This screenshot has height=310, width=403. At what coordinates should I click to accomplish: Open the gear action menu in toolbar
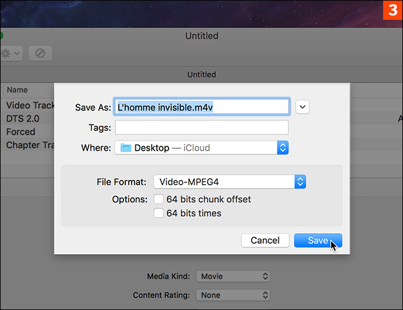point(11,53)
